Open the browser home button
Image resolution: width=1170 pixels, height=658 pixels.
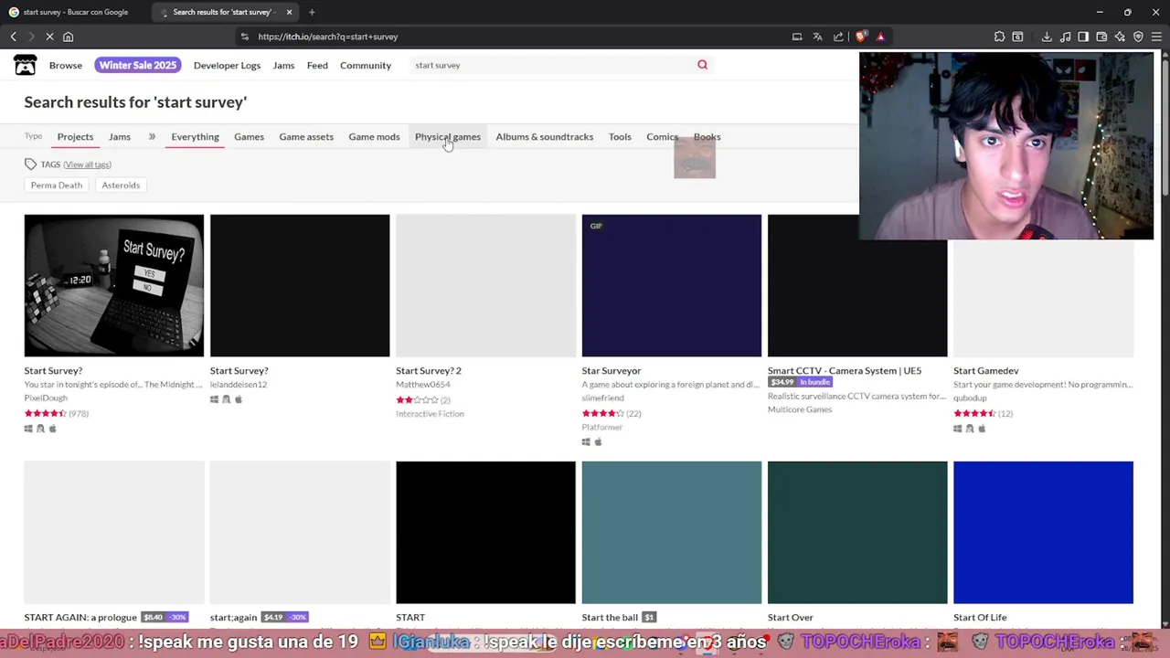tap(68, 37)
